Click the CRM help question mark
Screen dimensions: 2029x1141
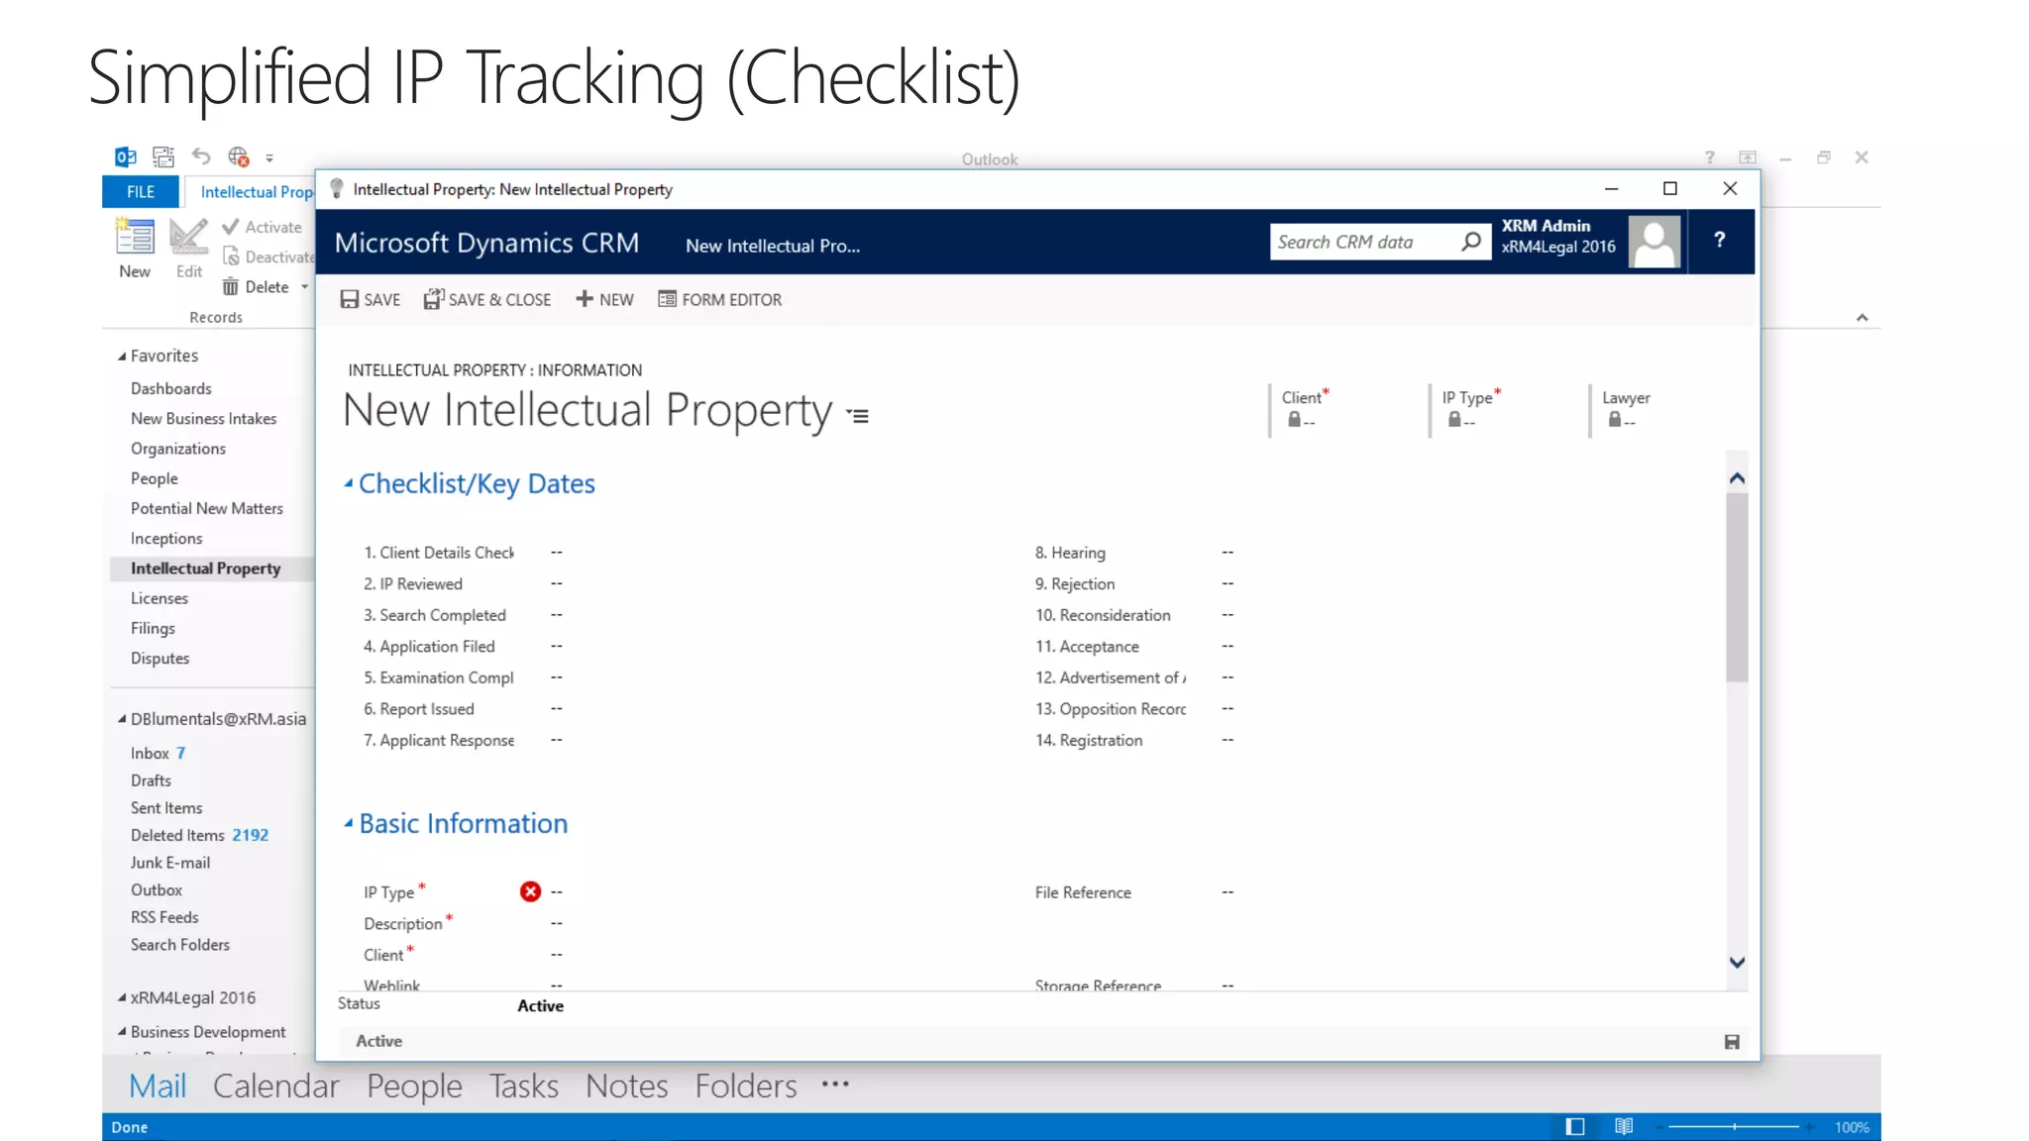click(x=1720, y=240)
